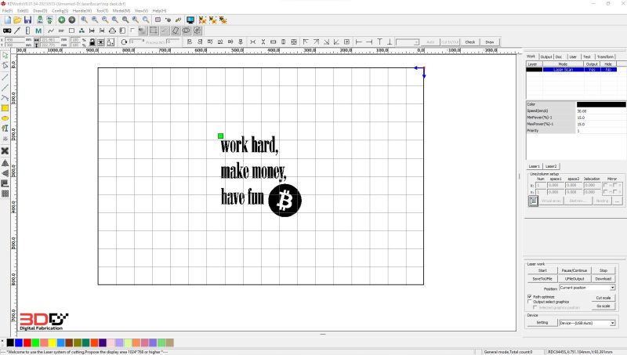Click the Mirror vertical triangle tool
The width and height of the screenshot is (627, 355).
pyautogui.click(x=5, y=173)
